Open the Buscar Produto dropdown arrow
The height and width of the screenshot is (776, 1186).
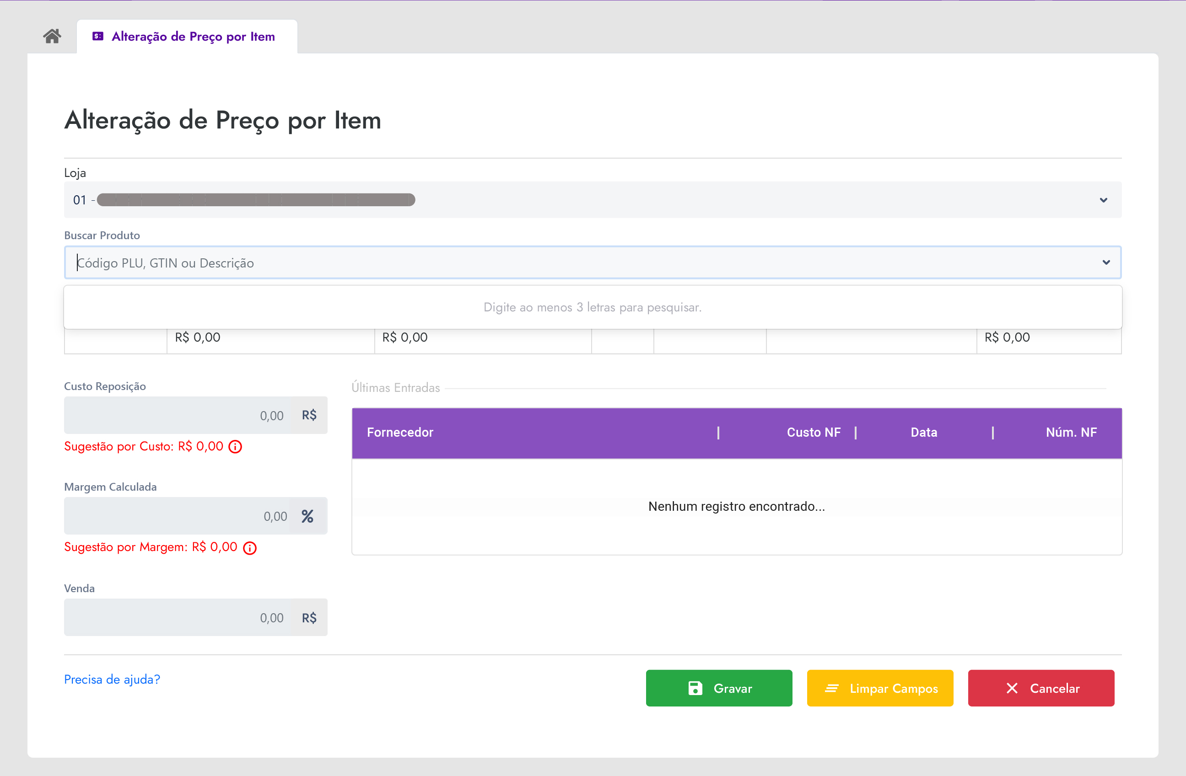[1106, 262]
